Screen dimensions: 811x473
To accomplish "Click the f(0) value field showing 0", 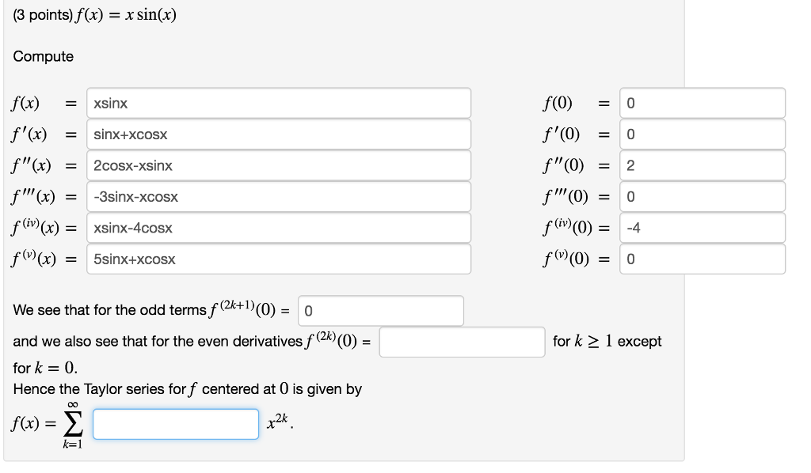I will [701, 103].
